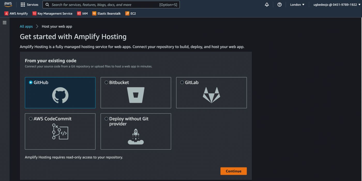Open the EC2 bookmark label
Screen dimensions: 362x181
point(133,13)
